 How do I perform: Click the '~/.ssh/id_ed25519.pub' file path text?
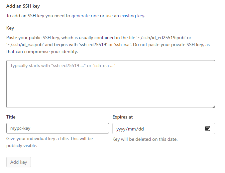(x=161, y=38)
